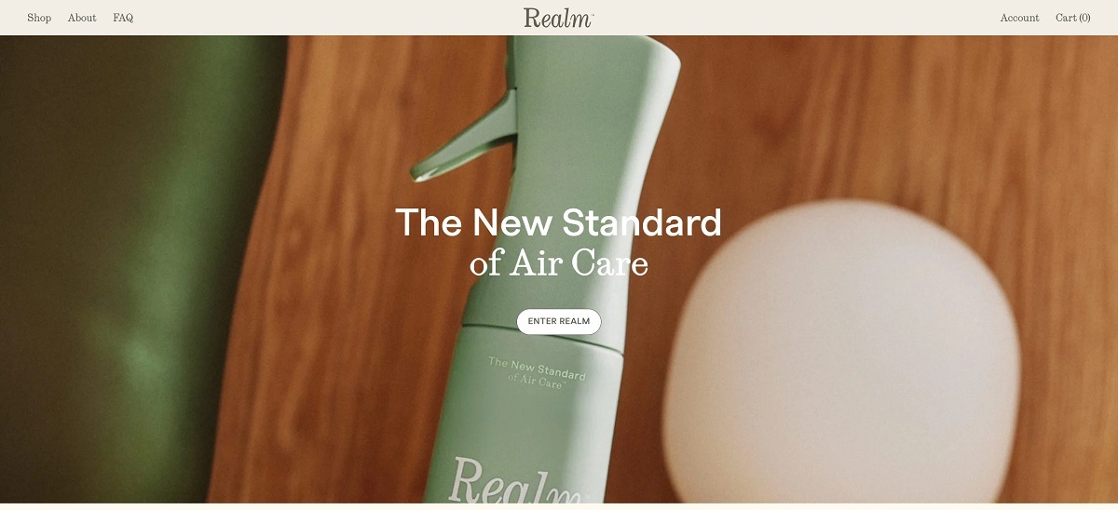Open the FAQ page link
The width and height of the screenshot is (1118, 510).
coord(123,18)
